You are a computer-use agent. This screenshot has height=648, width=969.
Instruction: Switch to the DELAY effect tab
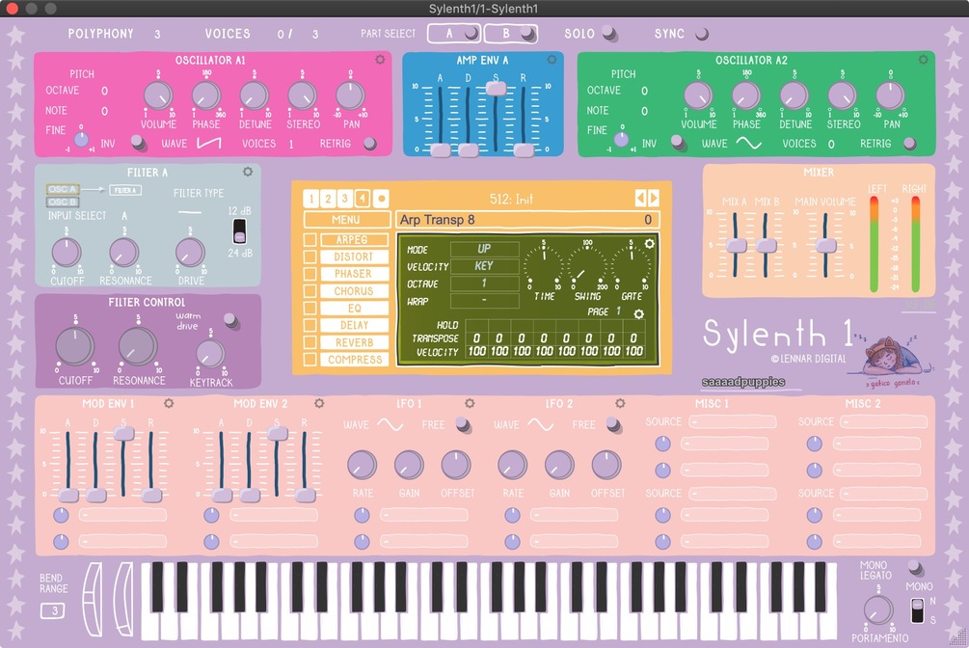[x=354, y=325]
